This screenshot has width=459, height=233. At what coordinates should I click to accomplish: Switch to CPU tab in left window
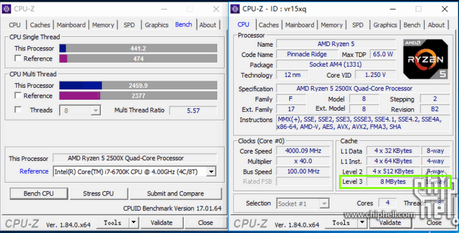(x=15, y=25)
